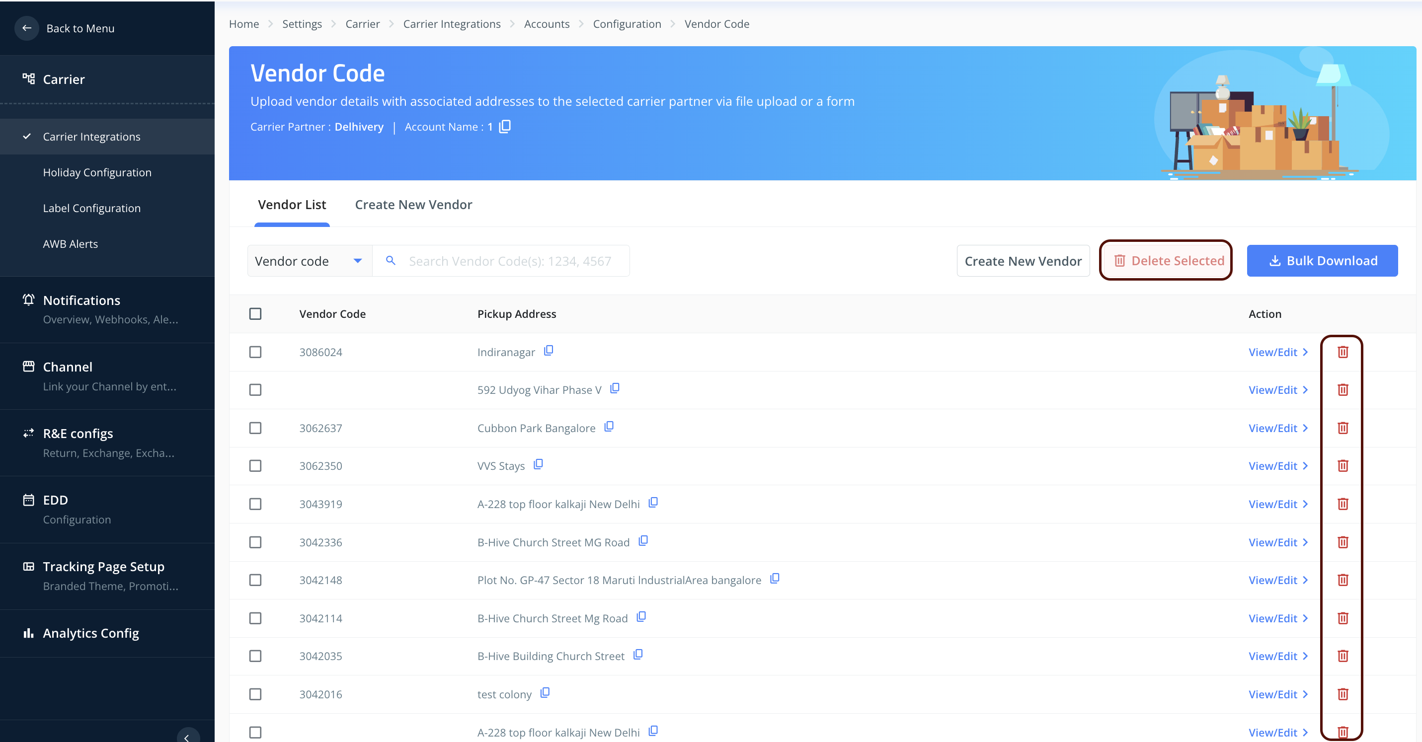Open Holiday Configuration in the sidebar
The height and width of the screenshot is (742, 1422).
click(x=96, y=173)
